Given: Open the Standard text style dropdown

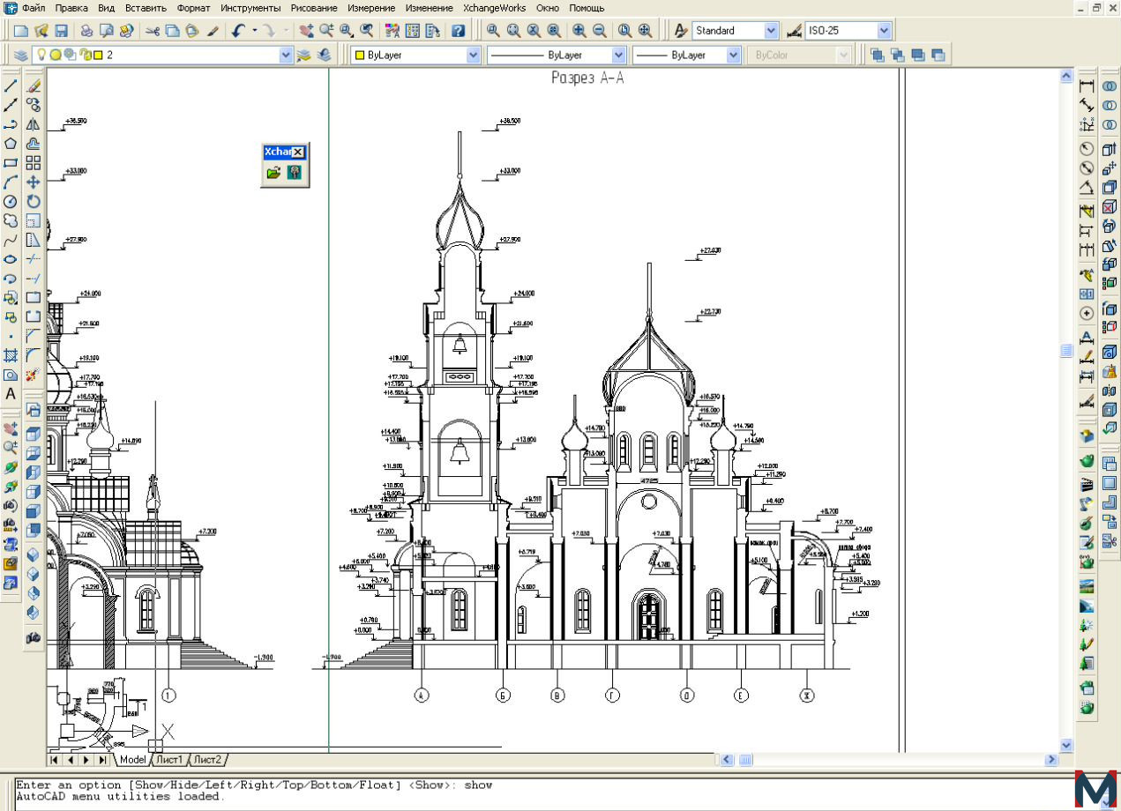Looking at the screenshot, I should (772, 30).
